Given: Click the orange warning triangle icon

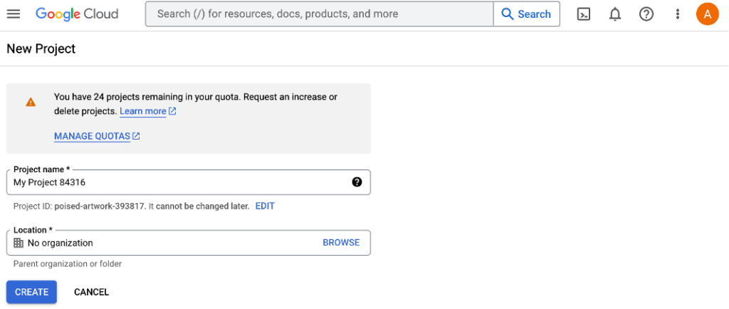Looking at the screenshot, I should [31, 103].
